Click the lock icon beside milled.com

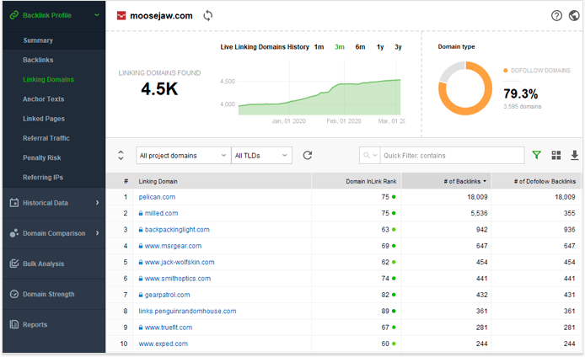[x=141, y=213]
